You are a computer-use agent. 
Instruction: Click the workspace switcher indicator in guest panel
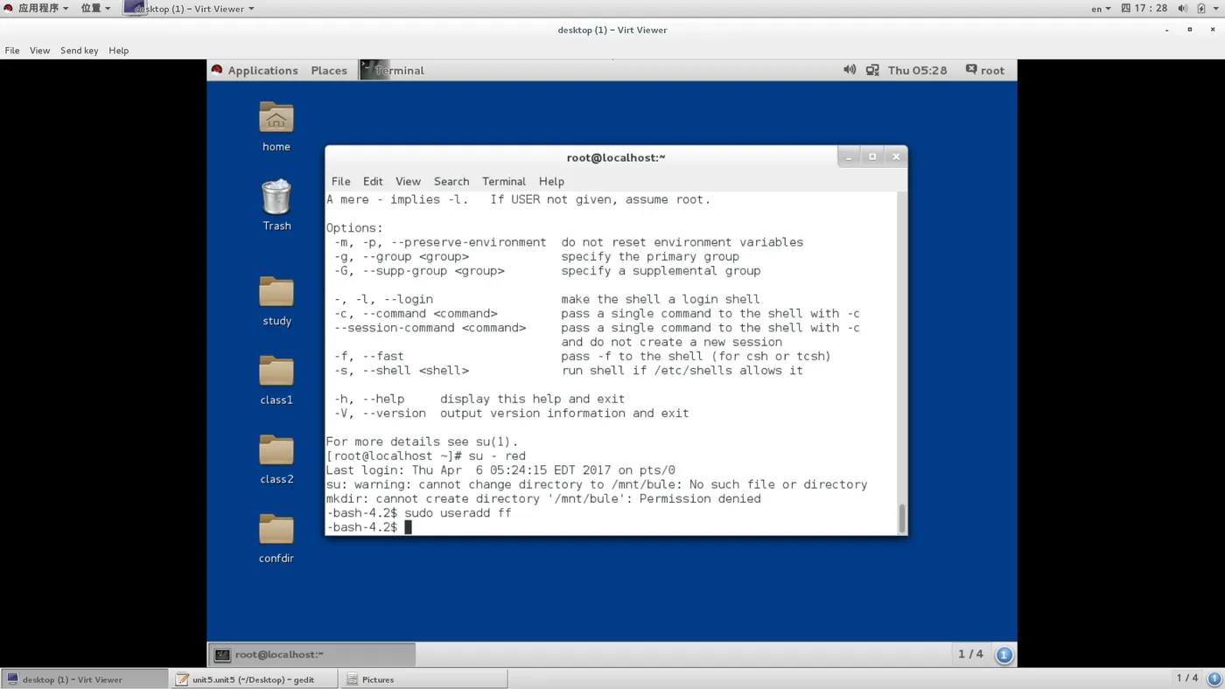pyautogui.click(x=1004, y=654)
